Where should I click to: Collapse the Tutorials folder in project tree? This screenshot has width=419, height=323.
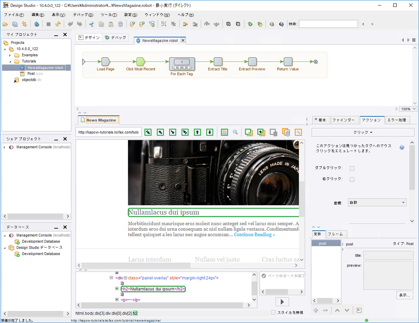tap(10, 61)
